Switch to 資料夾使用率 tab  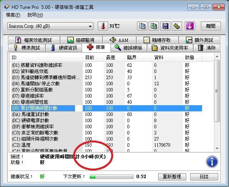pyautogui.click(x=170, y=48)
